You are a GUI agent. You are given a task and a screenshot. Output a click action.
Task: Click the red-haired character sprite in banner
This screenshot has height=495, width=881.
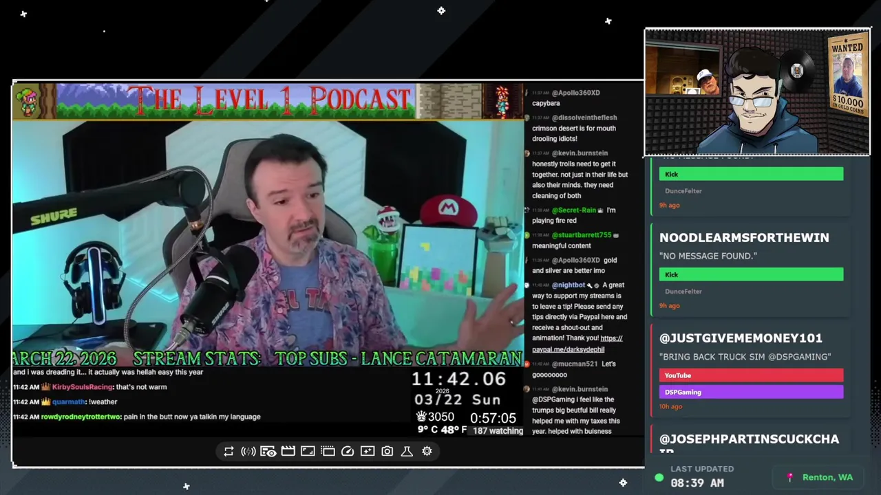tap(502, 101)
